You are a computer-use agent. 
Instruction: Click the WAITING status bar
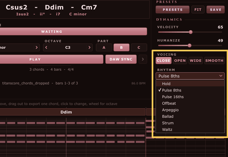tap(73, 31)
